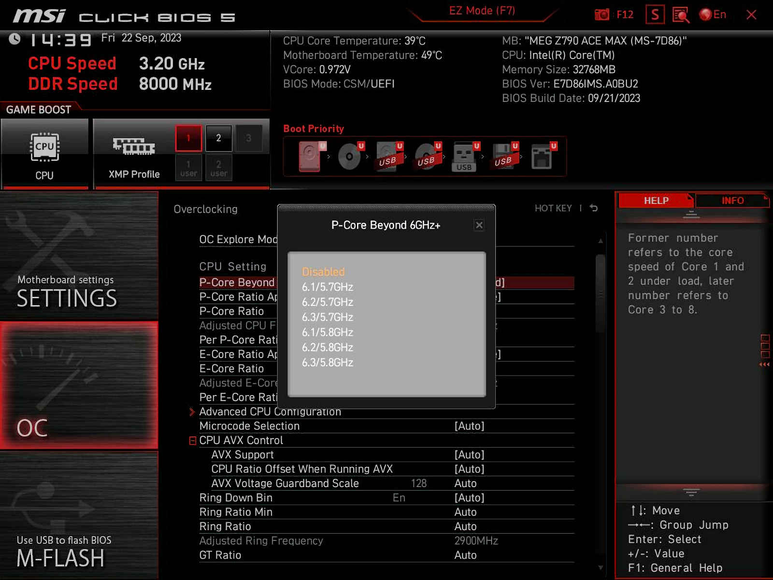Image resolution: width=773 pixels, height=580 pixels.
Task: Expand Advanced CPU Configuration
Action: 270,411
